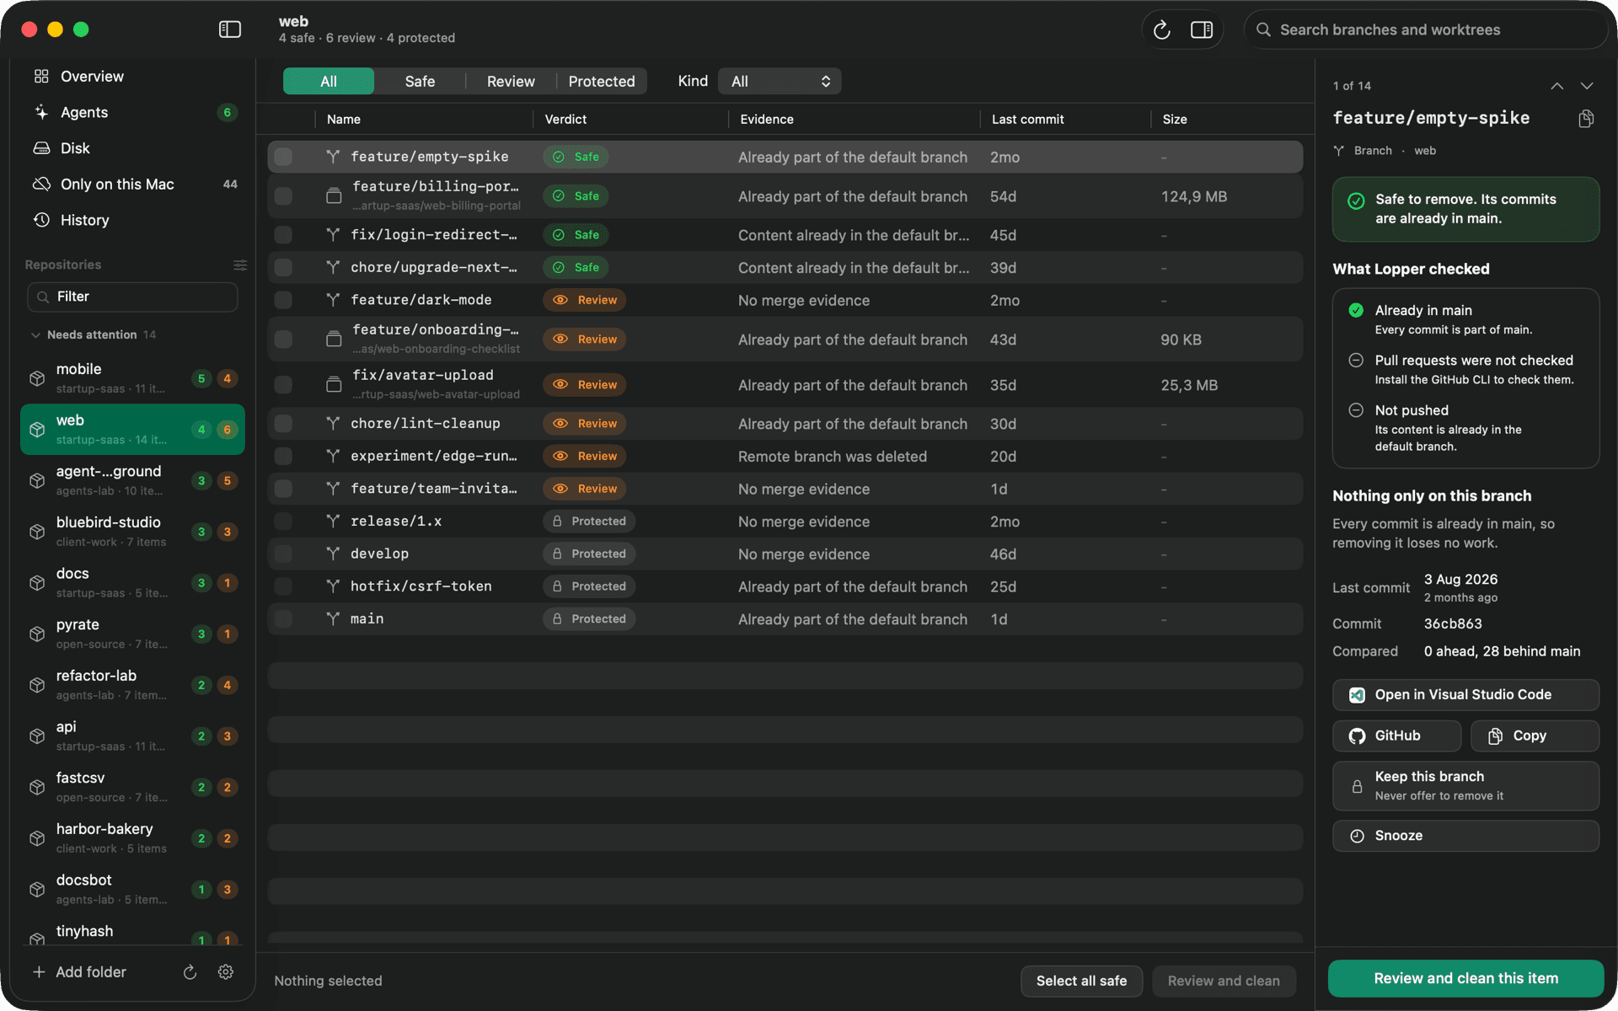Focus the Search branches and worktrees field
The height and width of the screenshot is (1011, 1618).
click(x=1424, y=30)
